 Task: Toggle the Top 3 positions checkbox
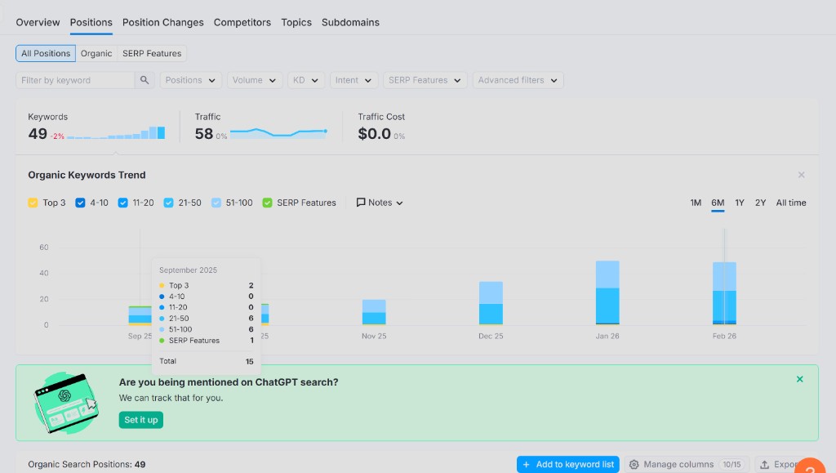(33, 202)
